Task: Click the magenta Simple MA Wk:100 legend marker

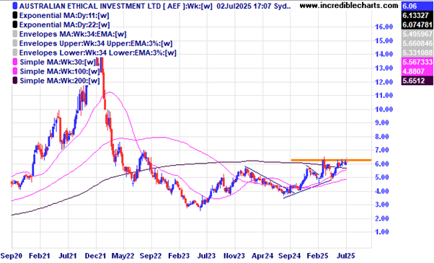Action: click(15, 71)
